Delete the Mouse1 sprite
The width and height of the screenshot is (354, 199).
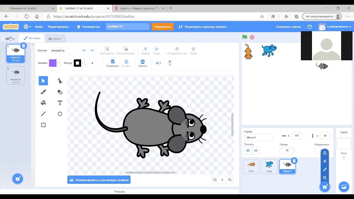point(294,161)
